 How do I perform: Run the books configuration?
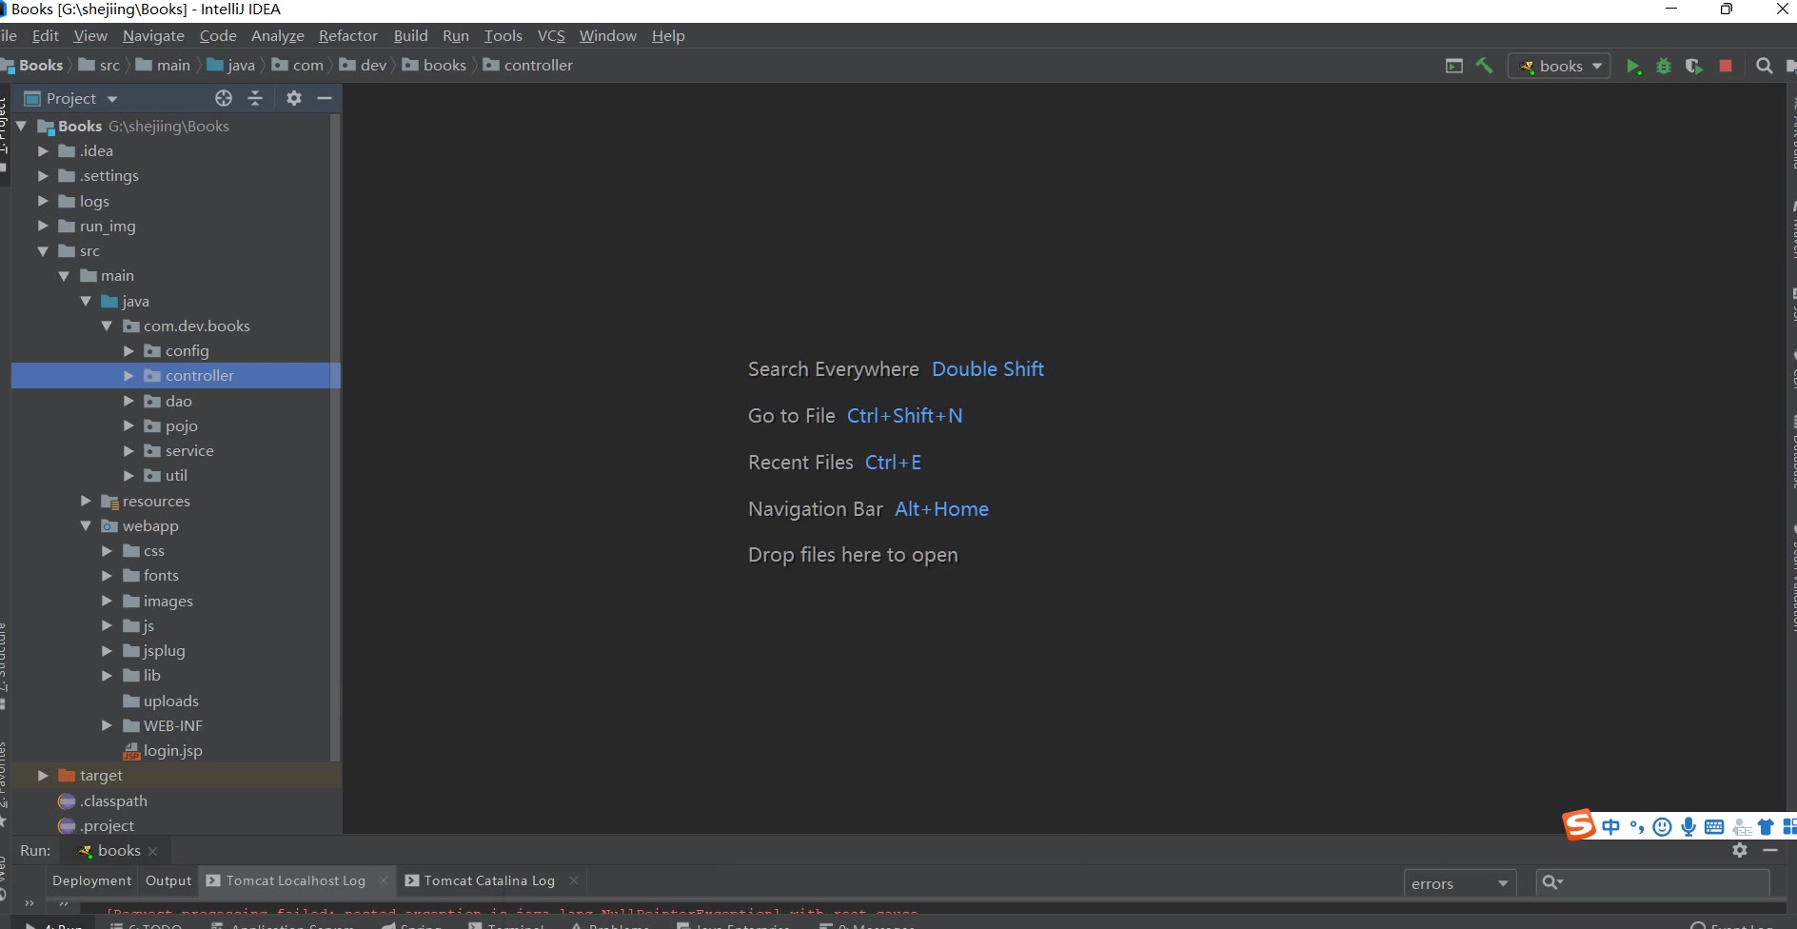tap(1633, 66)
